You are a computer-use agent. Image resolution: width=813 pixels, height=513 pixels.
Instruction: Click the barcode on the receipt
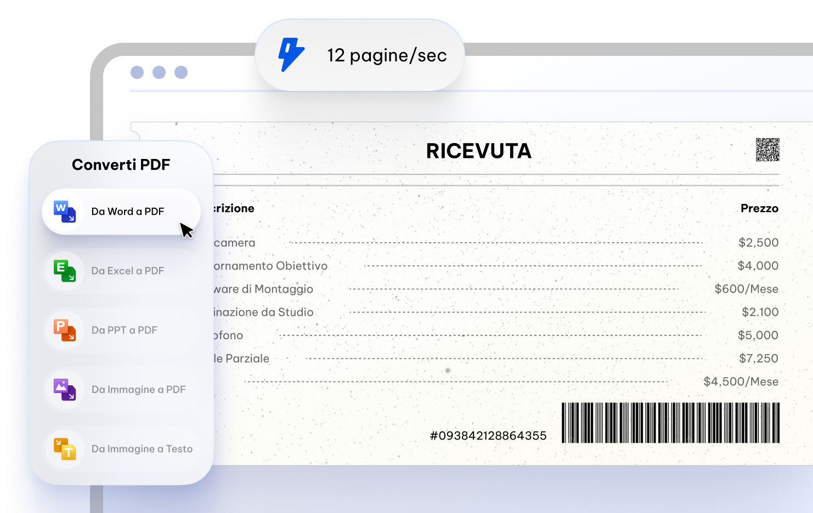pos(670,423)
